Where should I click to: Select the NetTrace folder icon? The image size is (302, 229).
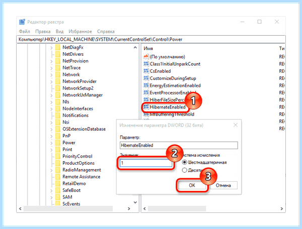[58, 68]
